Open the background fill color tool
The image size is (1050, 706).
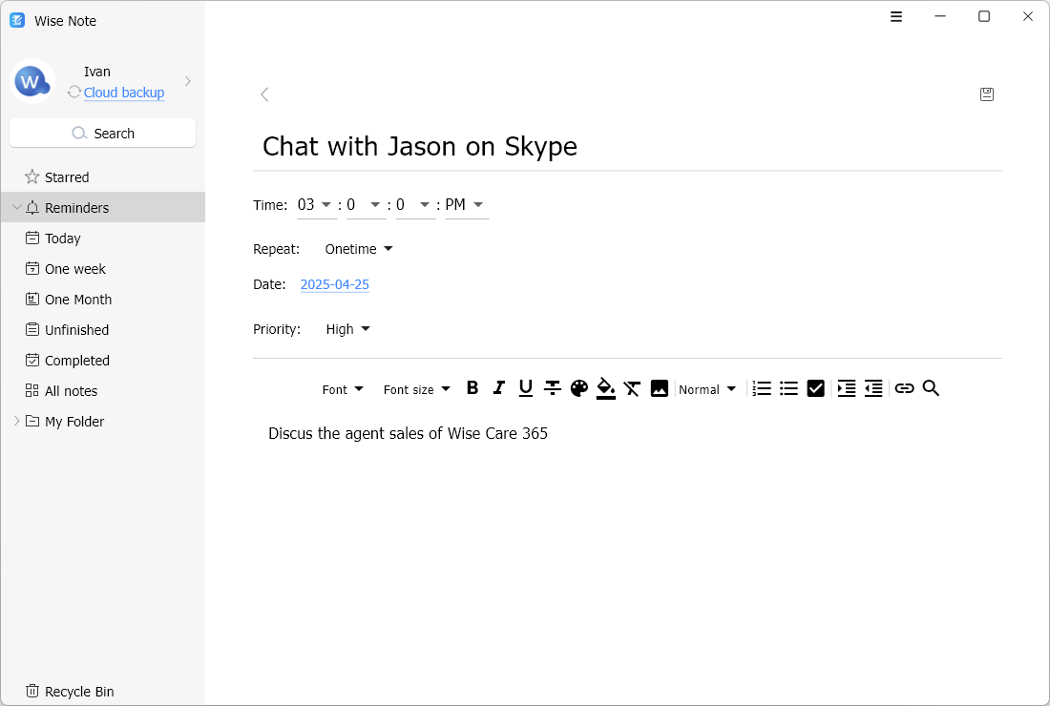point(606,389)
